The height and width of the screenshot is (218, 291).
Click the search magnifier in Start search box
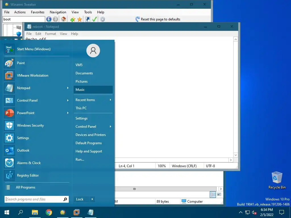click(65, 199)
